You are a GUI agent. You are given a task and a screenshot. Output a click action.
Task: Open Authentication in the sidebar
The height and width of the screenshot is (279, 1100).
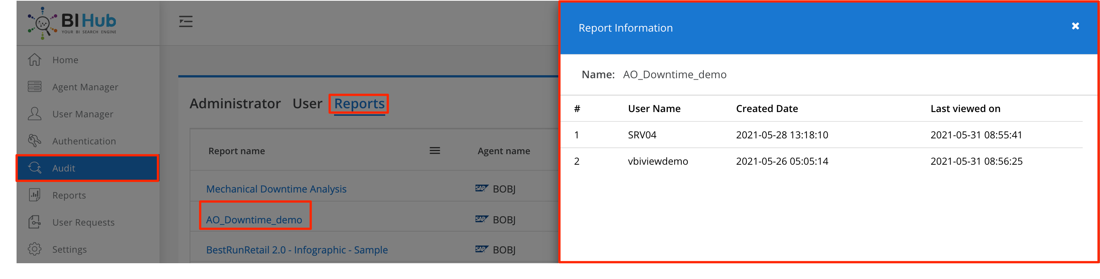point(84,141)
